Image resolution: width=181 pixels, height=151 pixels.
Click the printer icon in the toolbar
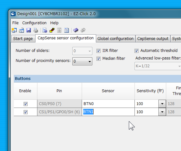(x=36, y=31)
